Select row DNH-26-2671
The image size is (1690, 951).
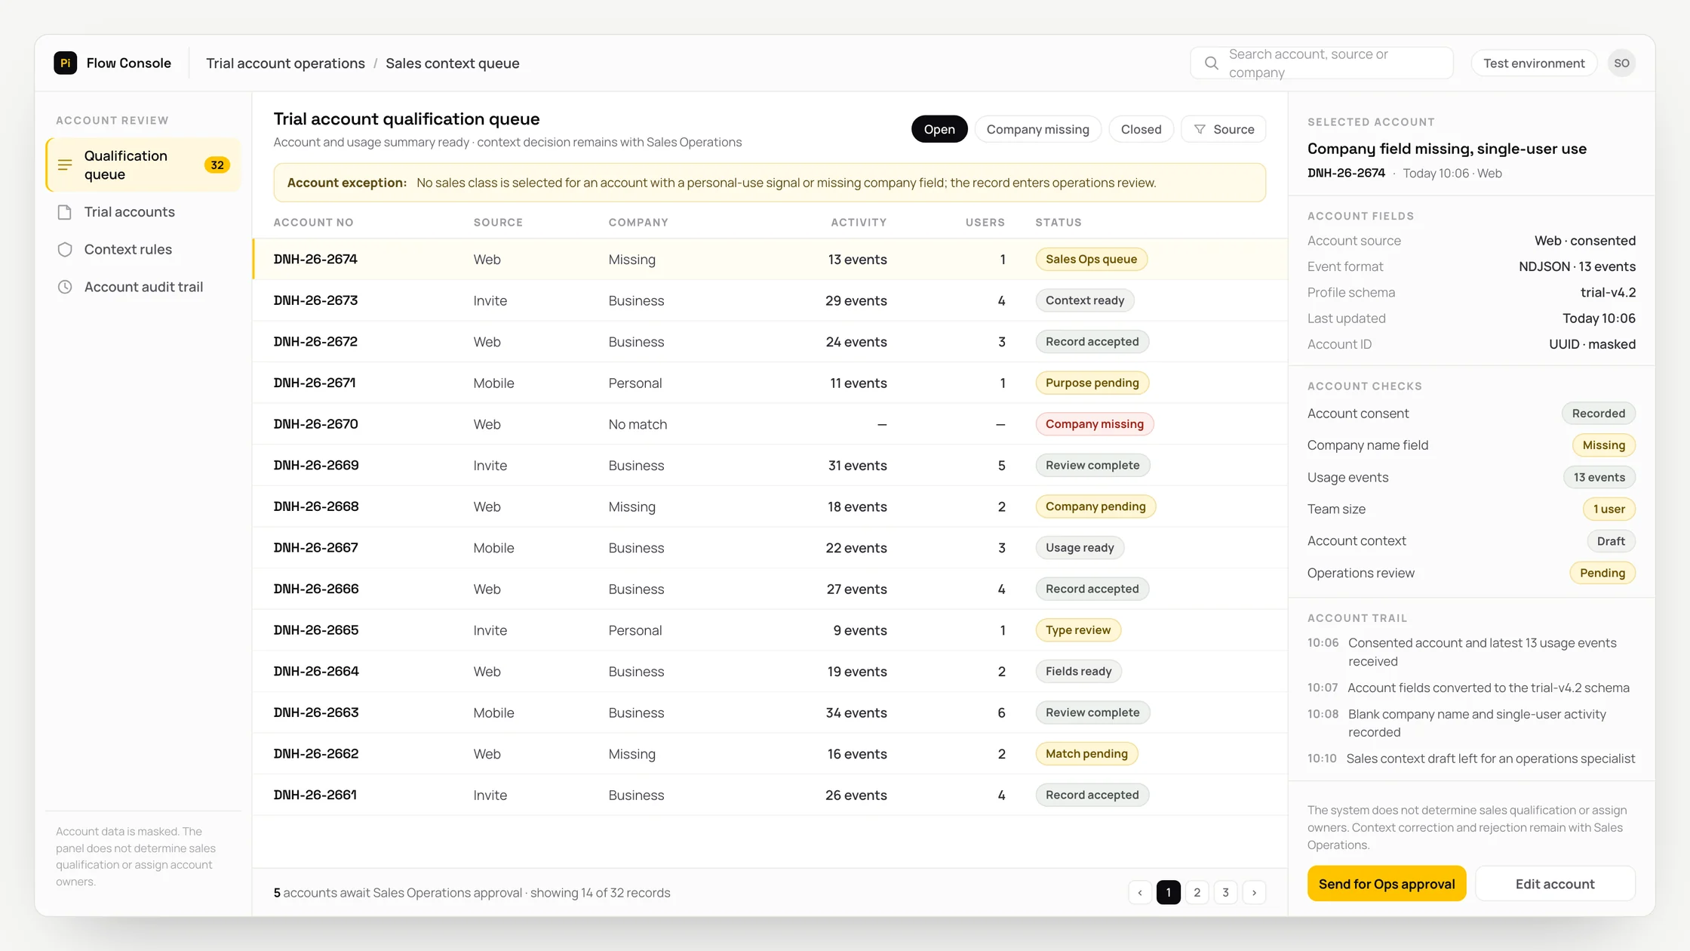(x=770, y=383)
